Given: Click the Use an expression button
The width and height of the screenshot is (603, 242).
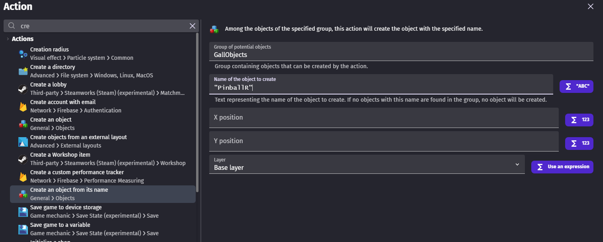Looking at the screenshot, I should coord(562,167).
